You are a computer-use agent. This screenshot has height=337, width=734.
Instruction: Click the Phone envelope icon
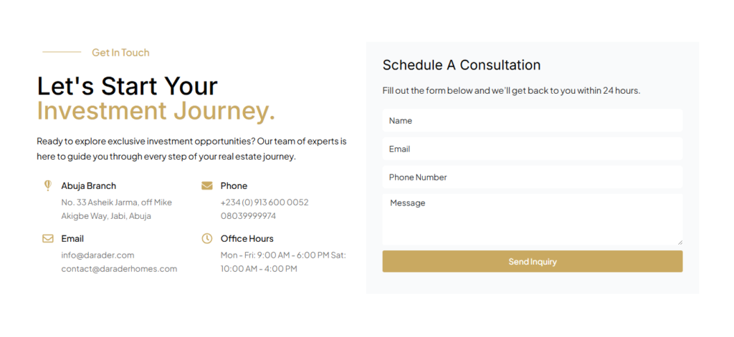point(207,186)
